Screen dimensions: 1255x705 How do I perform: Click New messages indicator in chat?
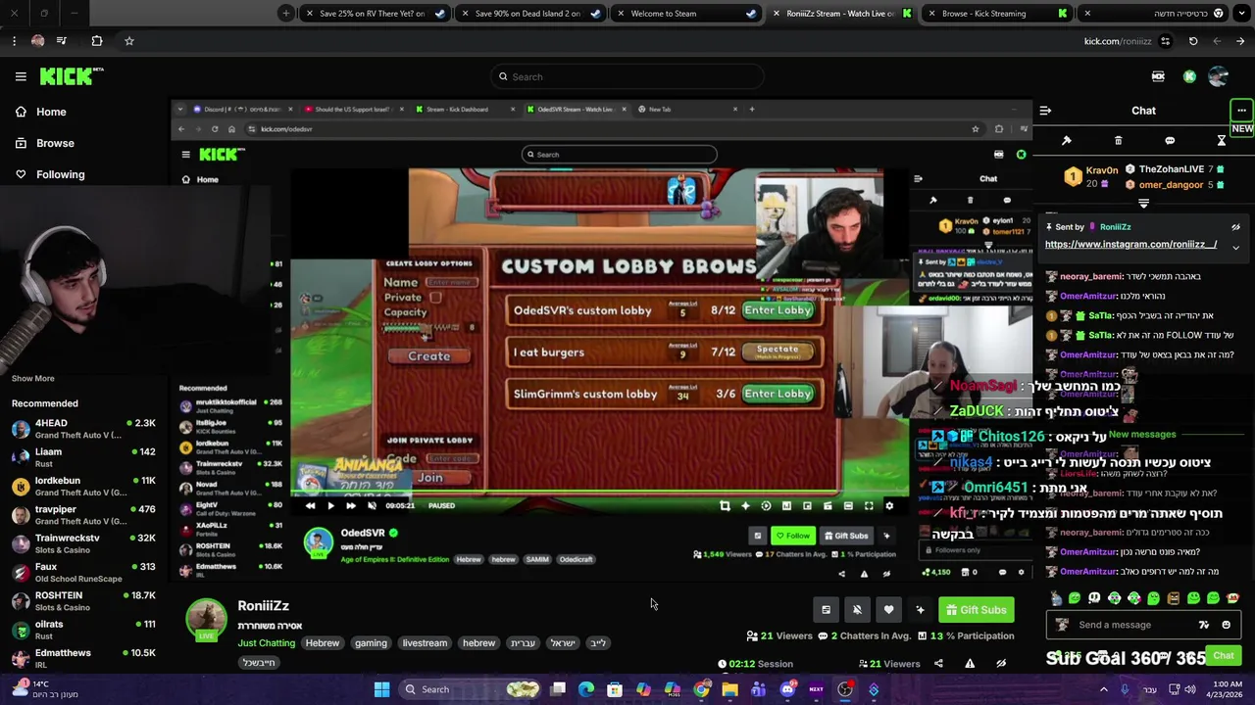tap(1142, 435)
